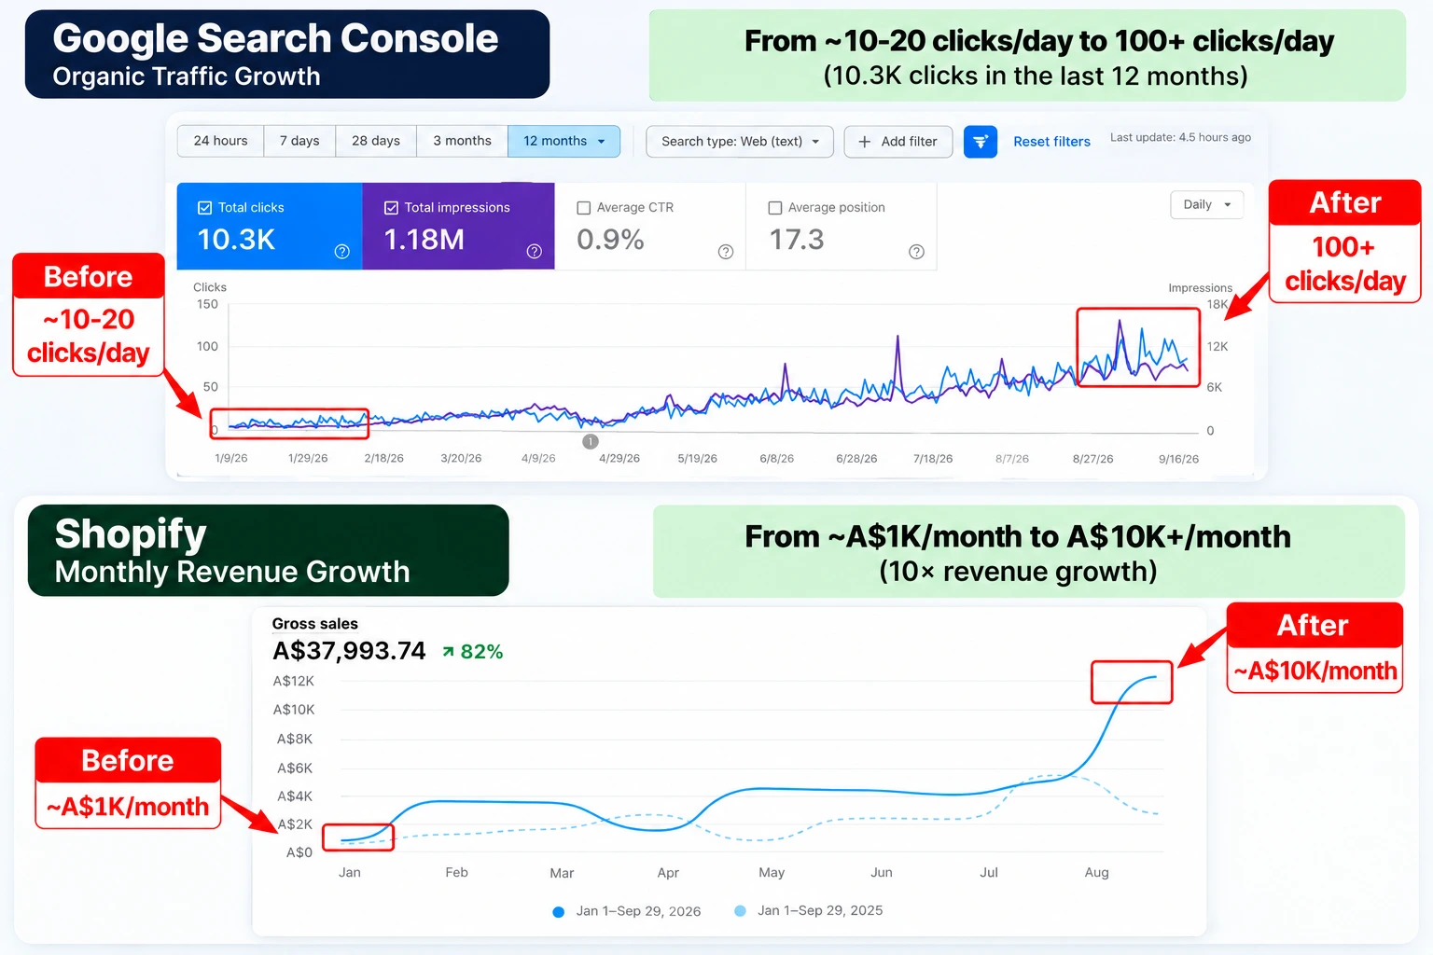Select the 3 months range tab
The height and width of the screenshot is (955, 1433).
(462, 141)
